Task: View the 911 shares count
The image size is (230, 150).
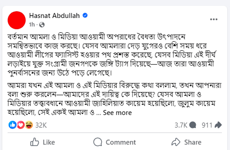Action: point(207,125)
